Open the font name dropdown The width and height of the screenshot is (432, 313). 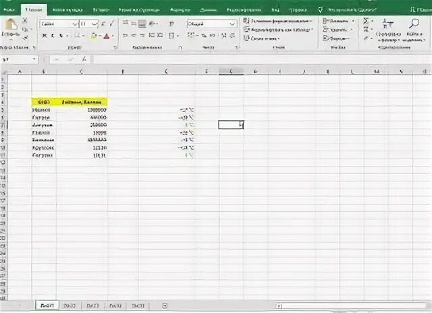tap(75, 24)
